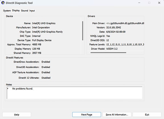Click chip type Intel(R) UHD Graphics Family

pyautogui.click(x=47, y=32)
